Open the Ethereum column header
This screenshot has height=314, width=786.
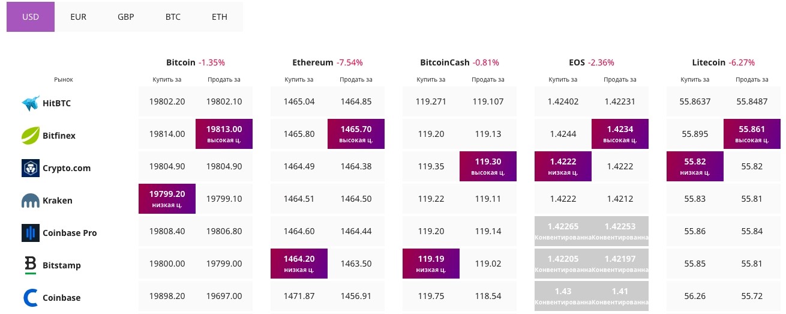tap(312, 62)
